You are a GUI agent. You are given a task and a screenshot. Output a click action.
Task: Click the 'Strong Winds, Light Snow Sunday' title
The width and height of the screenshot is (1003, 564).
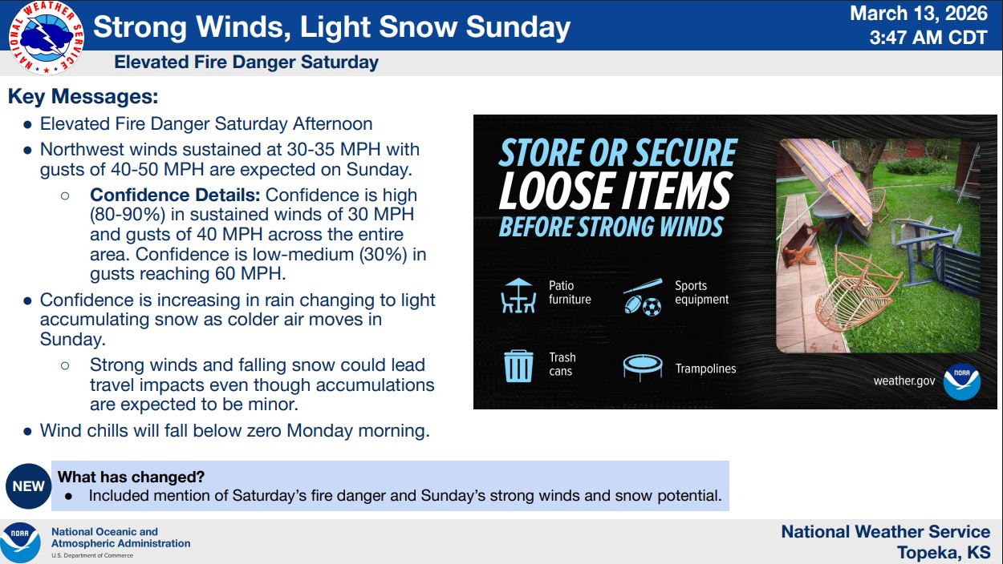click(x=331, y=27)
